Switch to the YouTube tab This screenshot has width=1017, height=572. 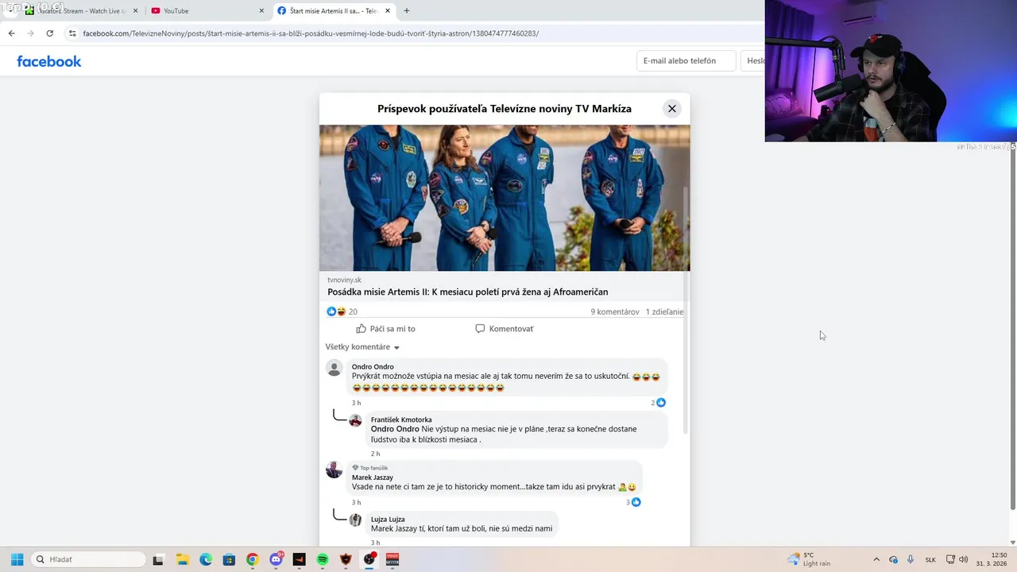(x=209, y=11)
